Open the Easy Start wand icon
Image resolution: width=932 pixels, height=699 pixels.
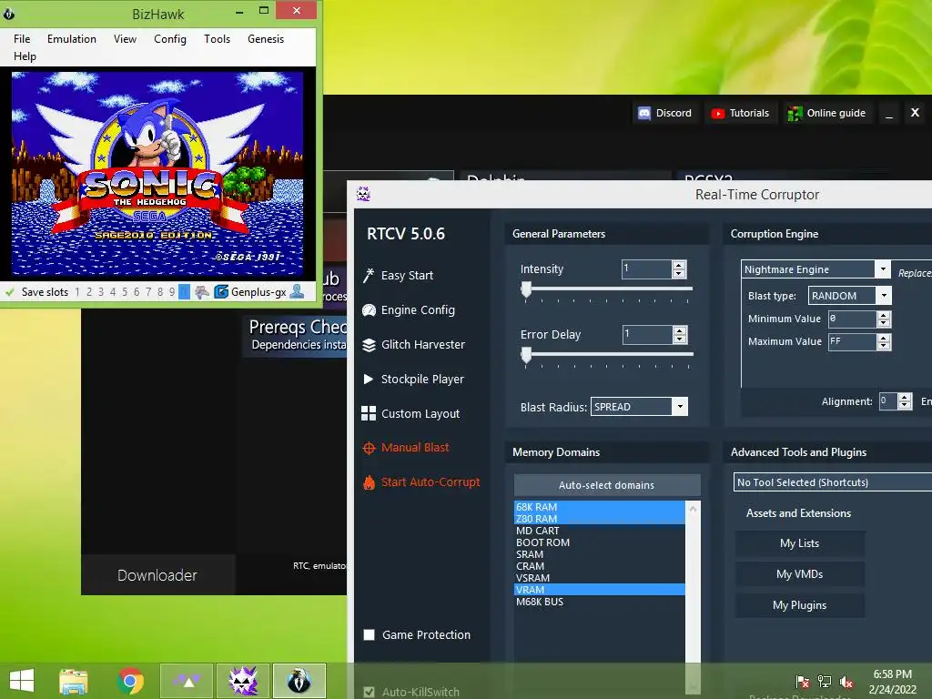point(369,275)
